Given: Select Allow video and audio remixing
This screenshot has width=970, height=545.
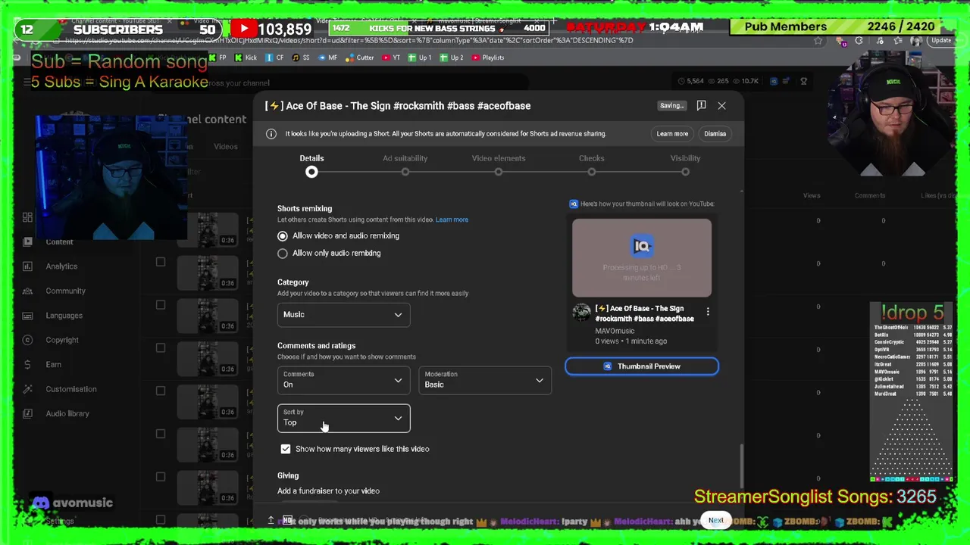Looking at the screenshot, I should pyautogui.click(x=283, y=235).
